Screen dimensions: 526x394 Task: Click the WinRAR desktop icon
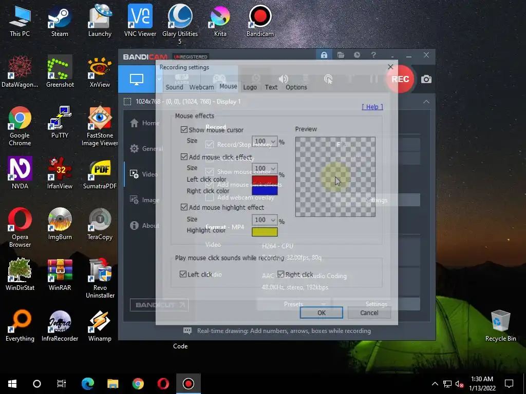pos(60,275)
